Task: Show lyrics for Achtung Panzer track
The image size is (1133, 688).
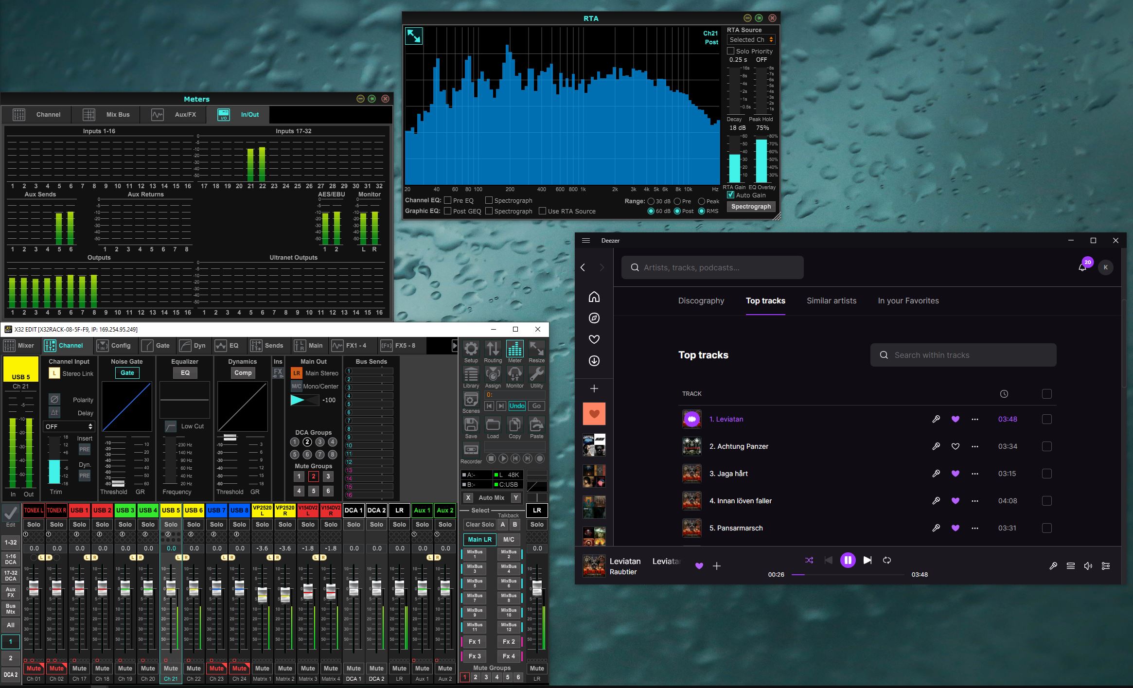Action: pyautogui.click(x=936, y=446)
